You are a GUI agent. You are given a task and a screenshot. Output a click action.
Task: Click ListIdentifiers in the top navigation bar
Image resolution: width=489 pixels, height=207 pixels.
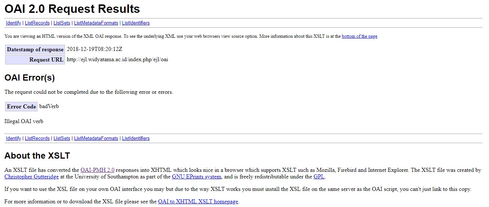pos(136,23)
